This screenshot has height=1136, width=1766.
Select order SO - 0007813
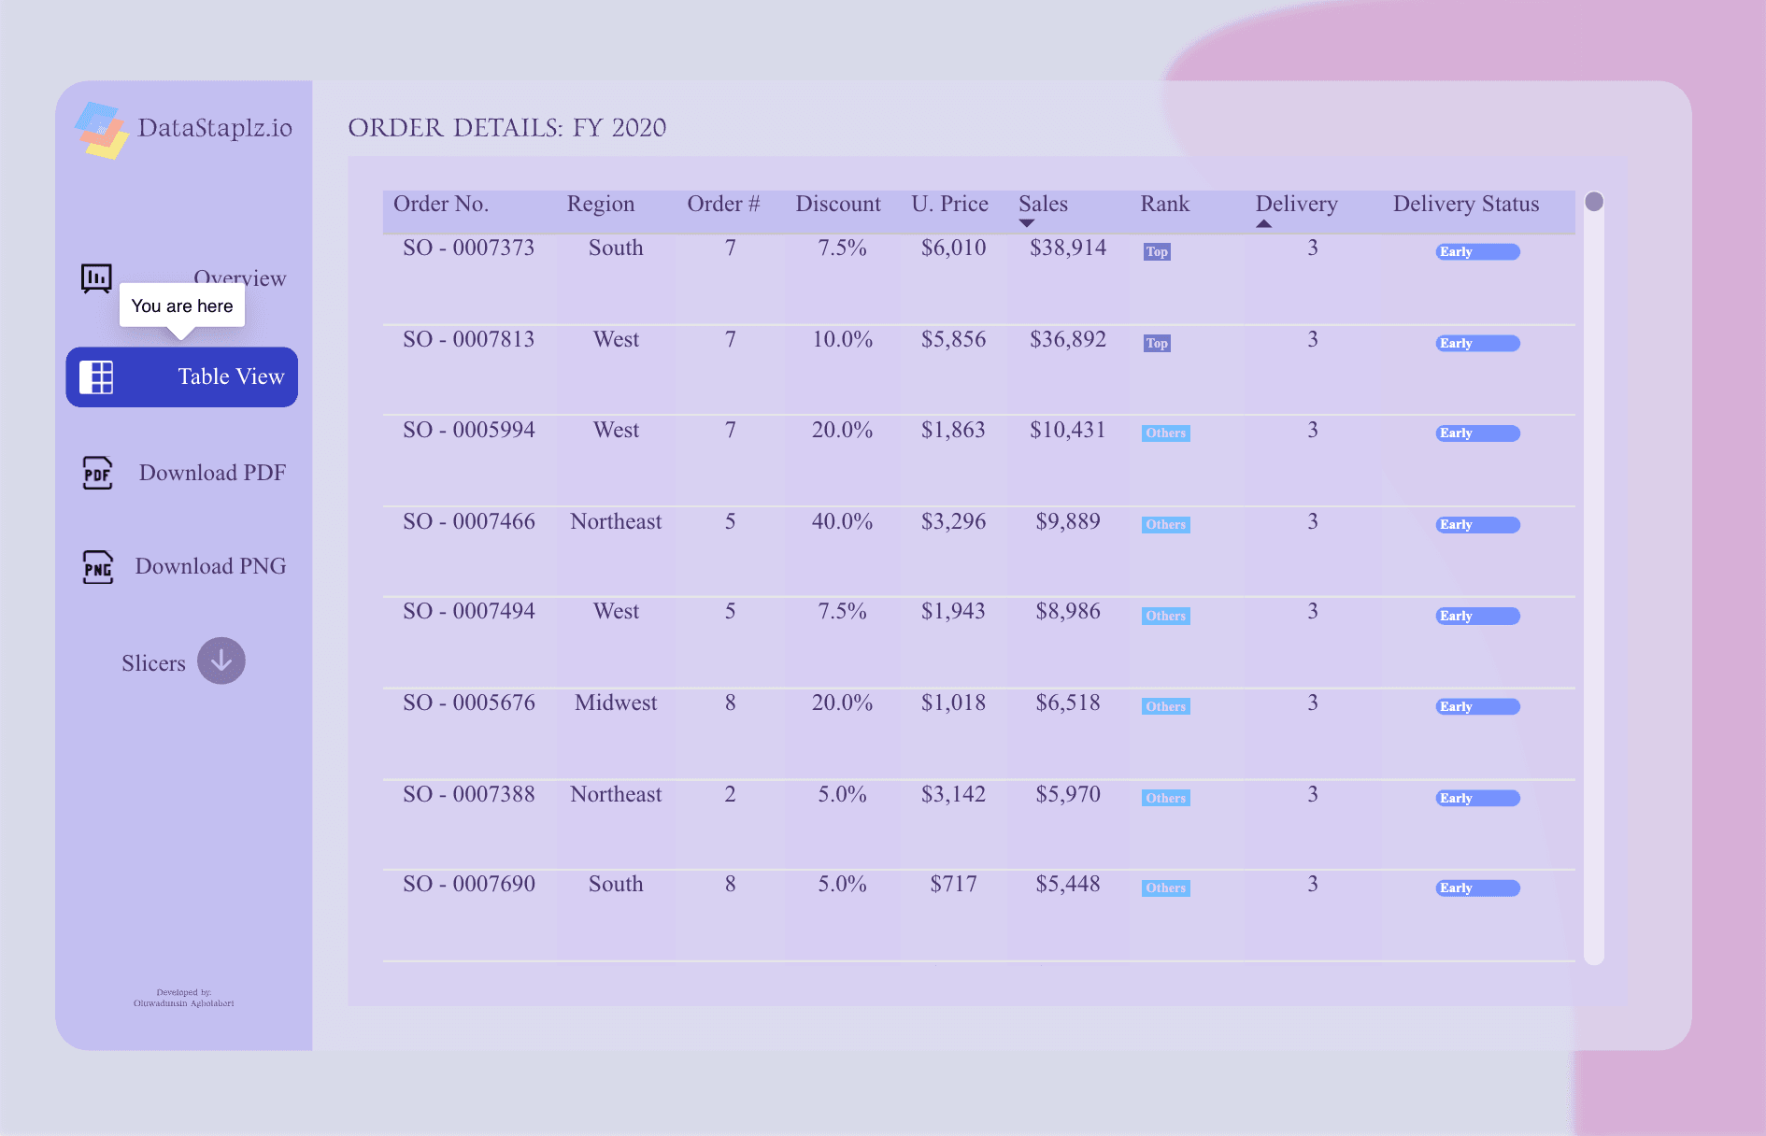click(x=468, y=339)
